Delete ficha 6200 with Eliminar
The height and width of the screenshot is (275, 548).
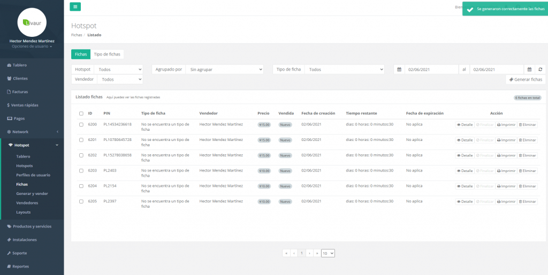pyautogui.click(x=527, y=125)
